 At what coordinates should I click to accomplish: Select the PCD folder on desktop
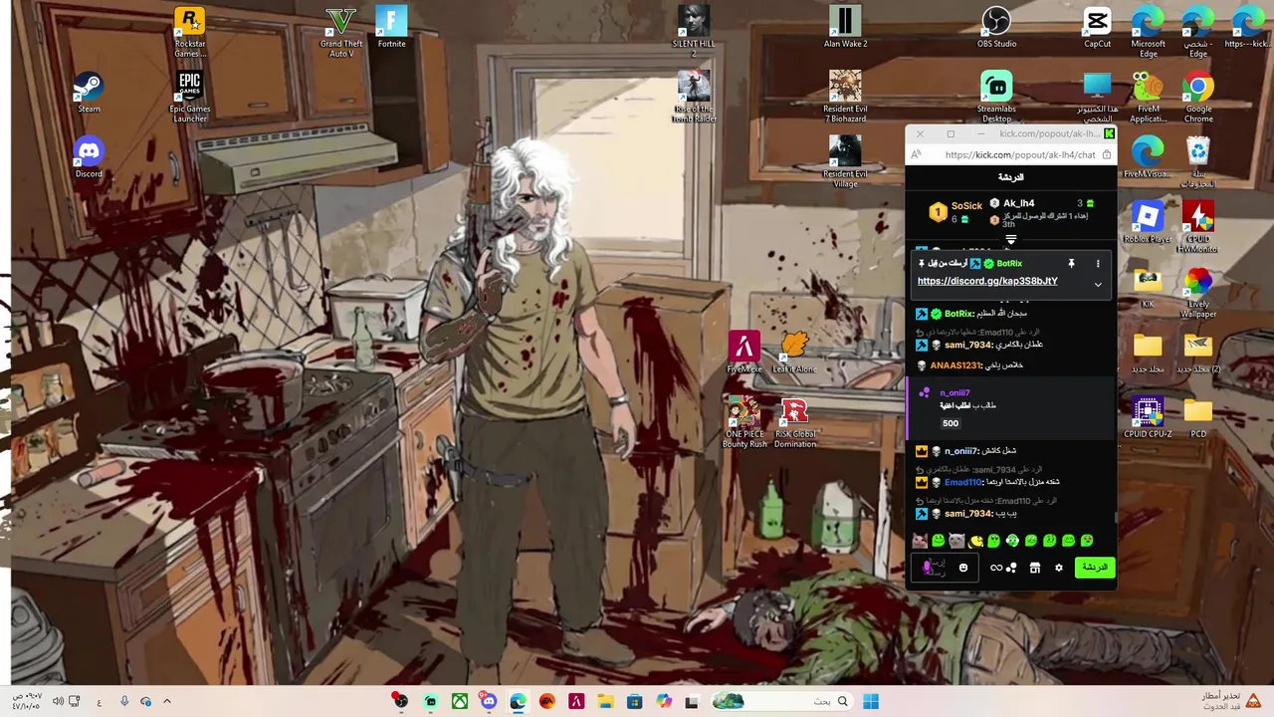click(x=1198, y=417)
